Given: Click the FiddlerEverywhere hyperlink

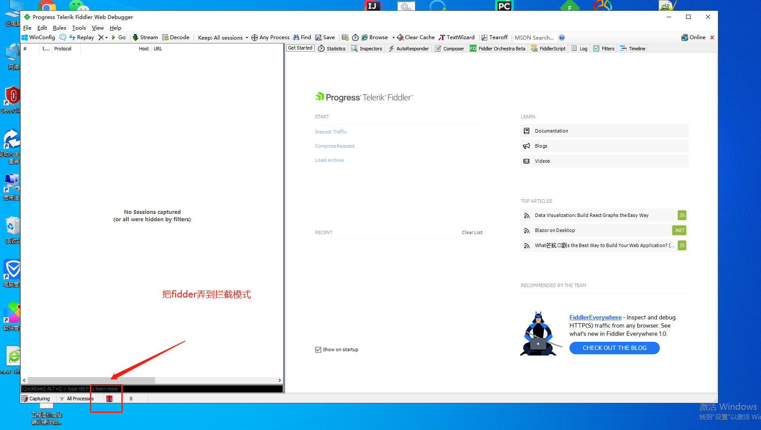Looking at the screenshot, I should pyautogui.click(x=595, y=317).
